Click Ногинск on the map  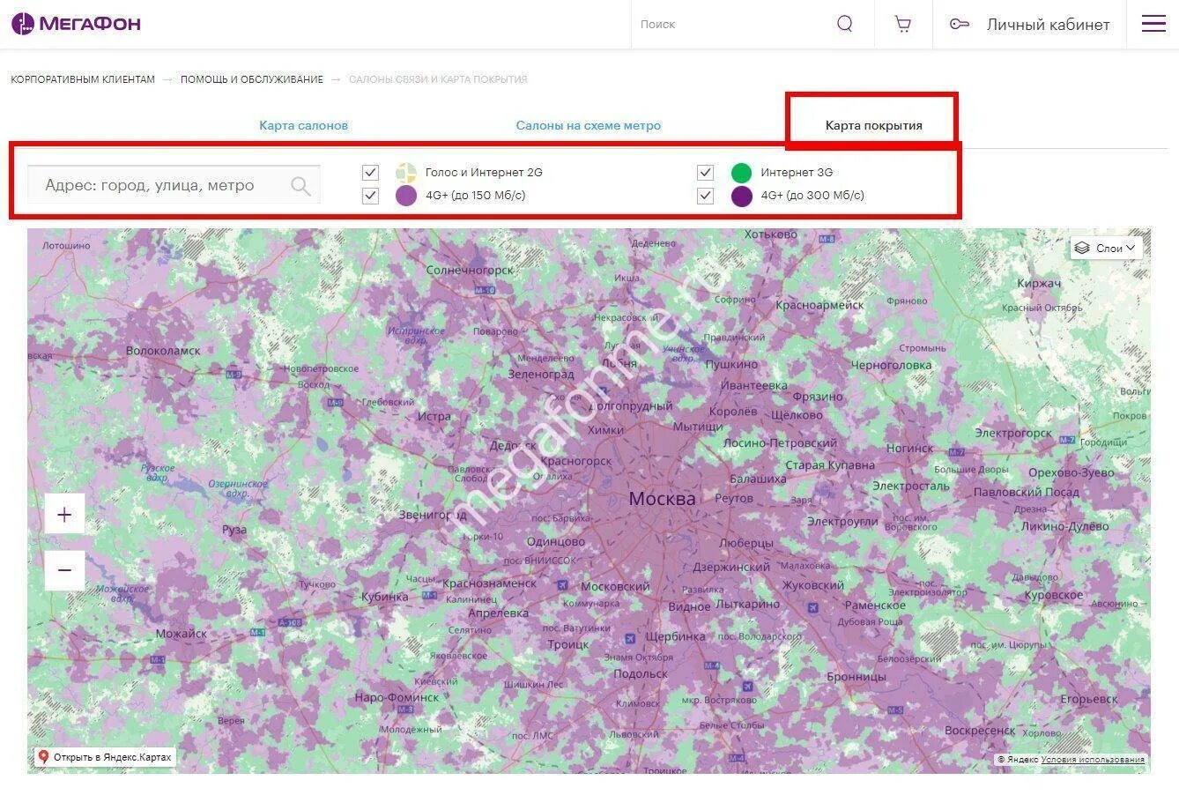910,449
